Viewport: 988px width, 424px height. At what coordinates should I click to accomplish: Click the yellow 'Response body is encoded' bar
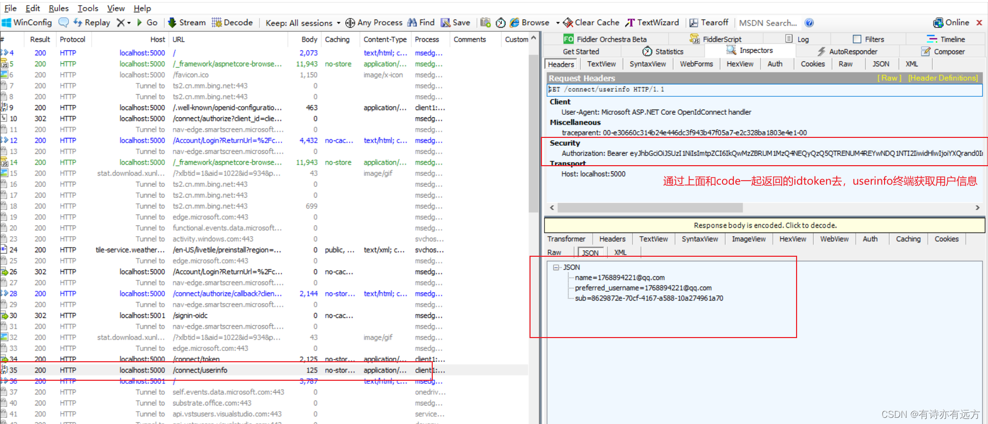pos(765,225)
